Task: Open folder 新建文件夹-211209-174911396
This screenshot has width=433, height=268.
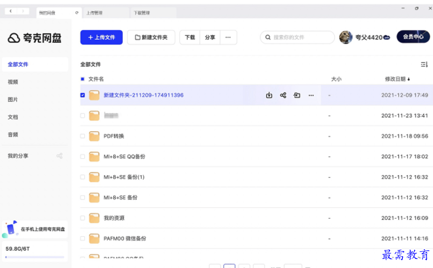Action: [143, 95]
